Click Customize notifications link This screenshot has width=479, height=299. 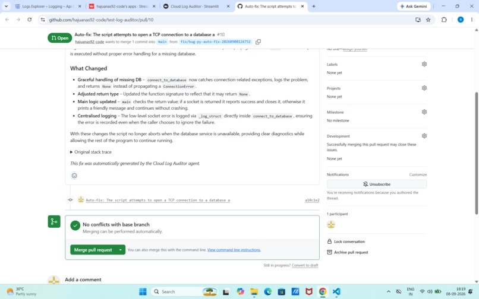click(418, 174)
